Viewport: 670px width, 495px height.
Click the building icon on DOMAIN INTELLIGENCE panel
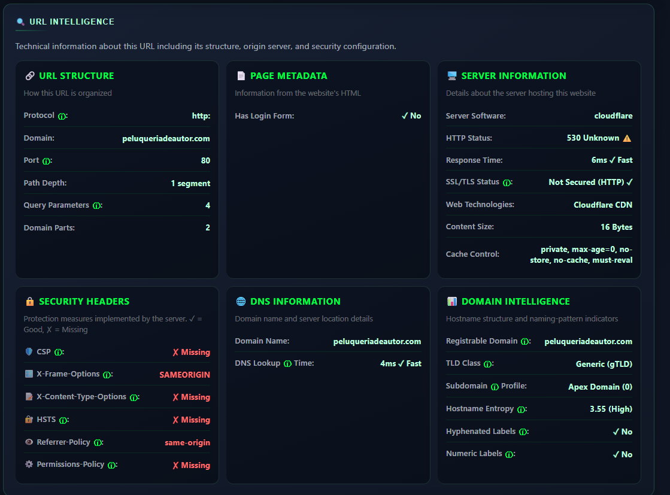click(x=452, y=301)
